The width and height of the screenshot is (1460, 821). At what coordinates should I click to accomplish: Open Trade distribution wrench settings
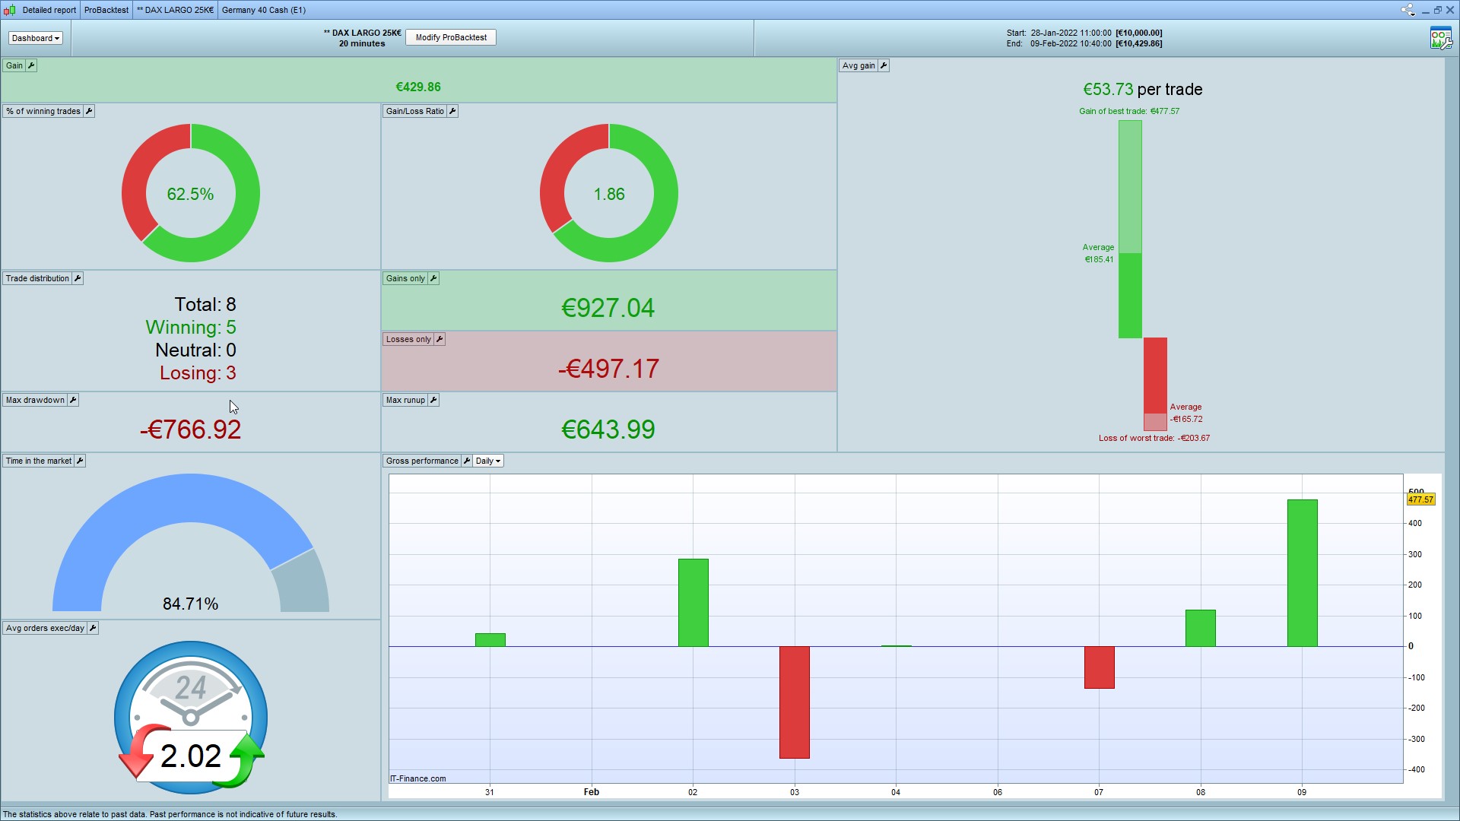coord(78,278)
